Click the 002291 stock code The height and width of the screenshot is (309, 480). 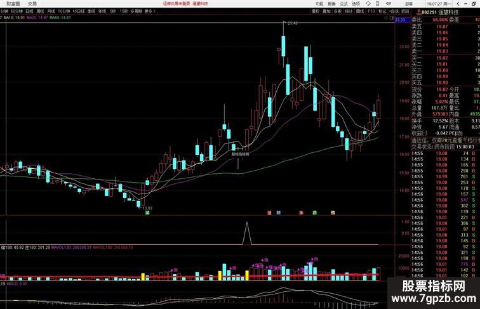(x=429, y=12)
